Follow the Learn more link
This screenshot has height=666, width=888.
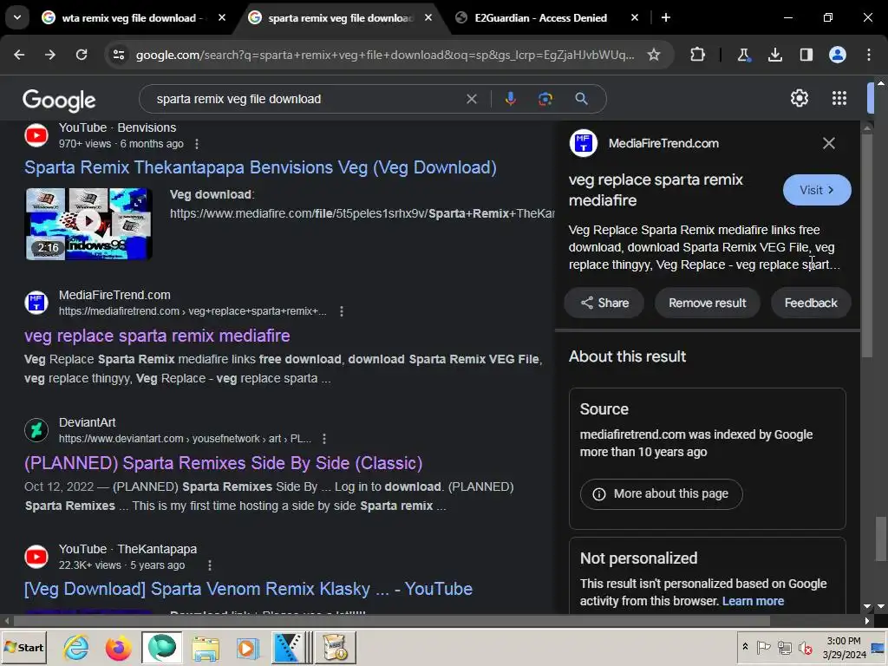(x=753, y=601)
